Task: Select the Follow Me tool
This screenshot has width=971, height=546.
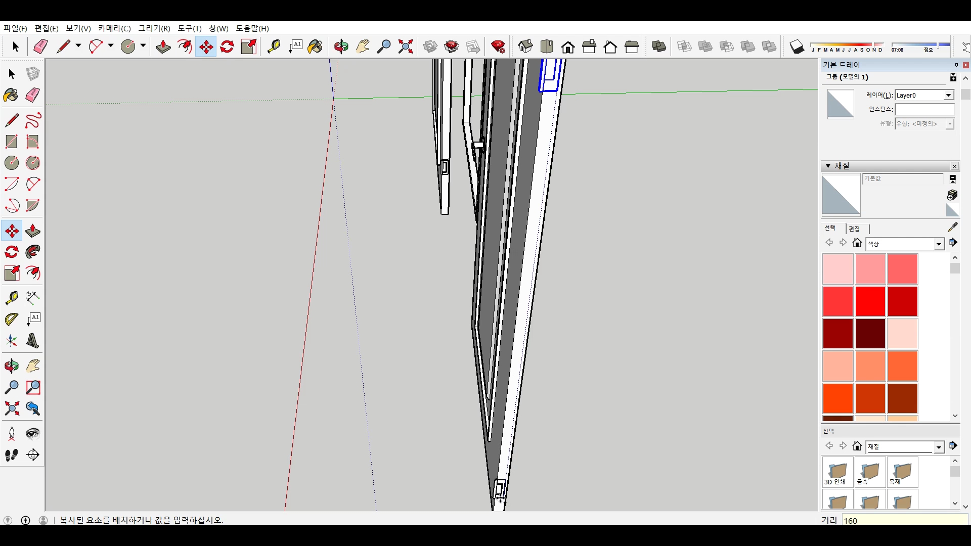Action: (33, 252)
